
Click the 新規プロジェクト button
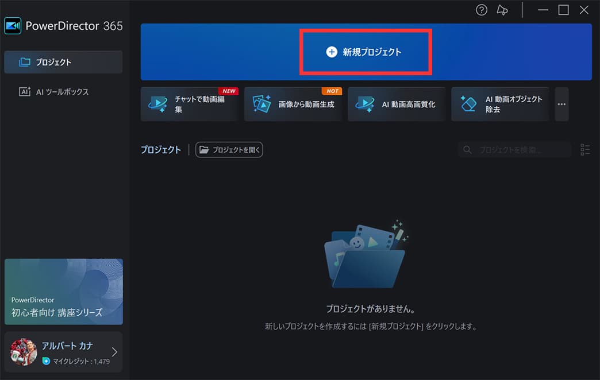tap(366, 52)
